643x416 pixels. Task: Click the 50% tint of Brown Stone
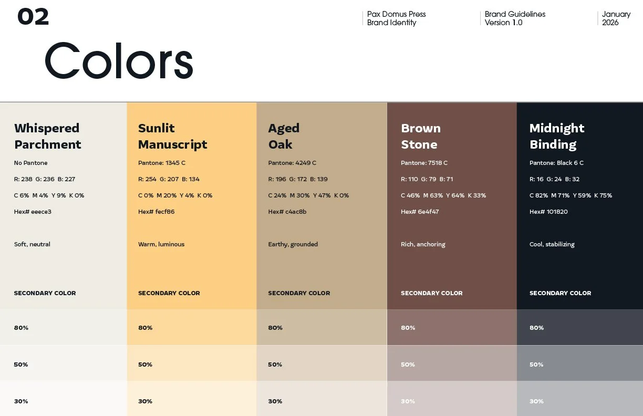(451, 363)
